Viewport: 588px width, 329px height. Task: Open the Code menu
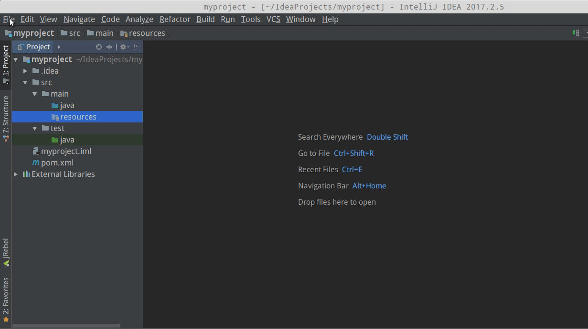pos(110,19)
